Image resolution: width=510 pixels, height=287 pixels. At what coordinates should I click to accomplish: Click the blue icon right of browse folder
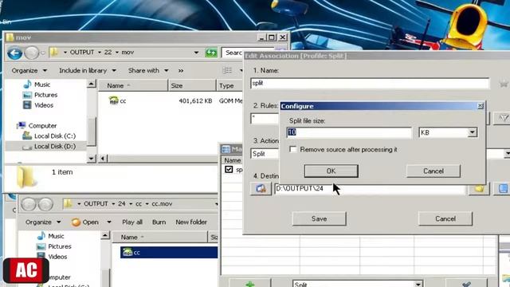click(x=503, y=189)
